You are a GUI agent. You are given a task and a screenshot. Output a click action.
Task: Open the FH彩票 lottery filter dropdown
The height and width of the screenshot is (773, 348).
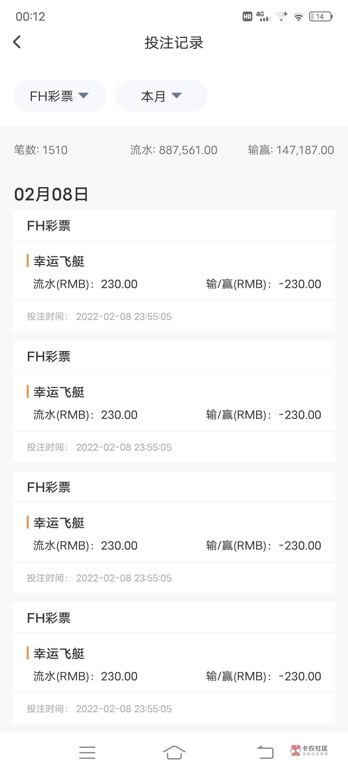tap(59, 96)
